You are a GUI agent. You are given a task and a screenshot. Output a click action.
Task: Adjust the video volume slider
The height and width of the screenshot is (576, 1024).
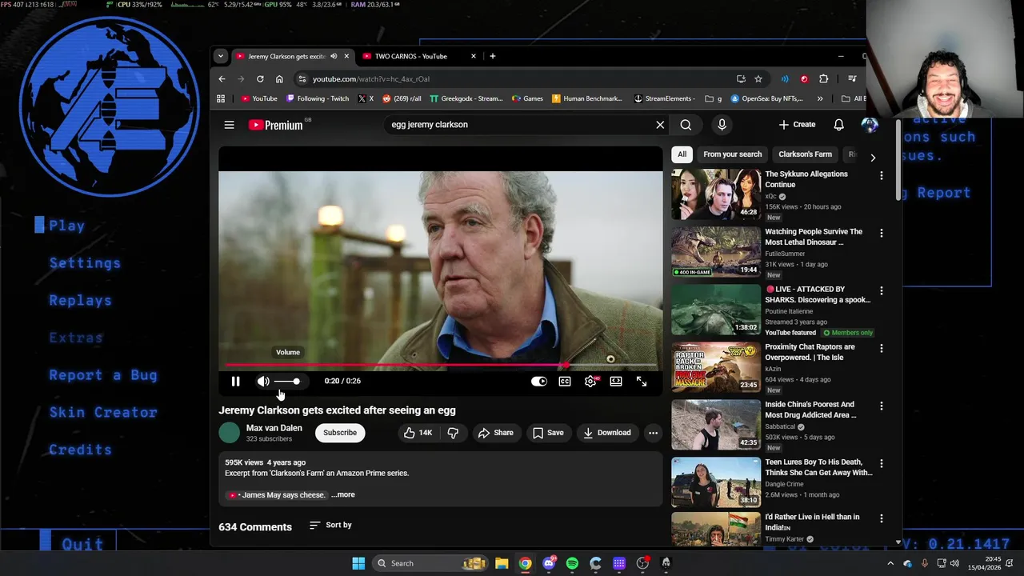tap(287, 382)
